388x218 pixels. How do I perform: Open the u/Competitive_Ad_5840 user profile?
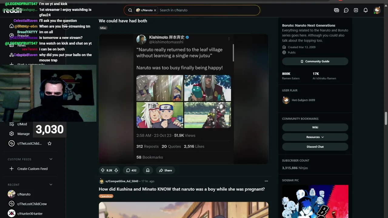(122, 181)
